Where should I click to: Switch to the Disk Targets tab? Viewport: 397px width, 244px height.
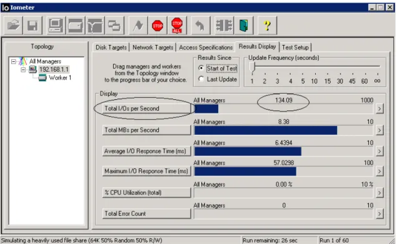pos(111,47)
